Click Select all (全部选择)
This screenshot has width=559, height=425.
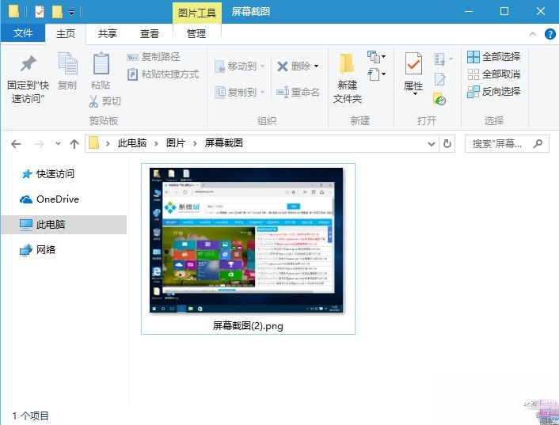point(493,57)
